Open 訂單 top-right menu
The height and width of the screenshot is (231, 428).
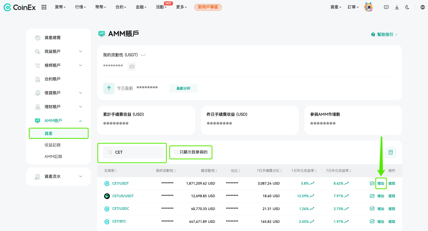[x=353, y=7]
